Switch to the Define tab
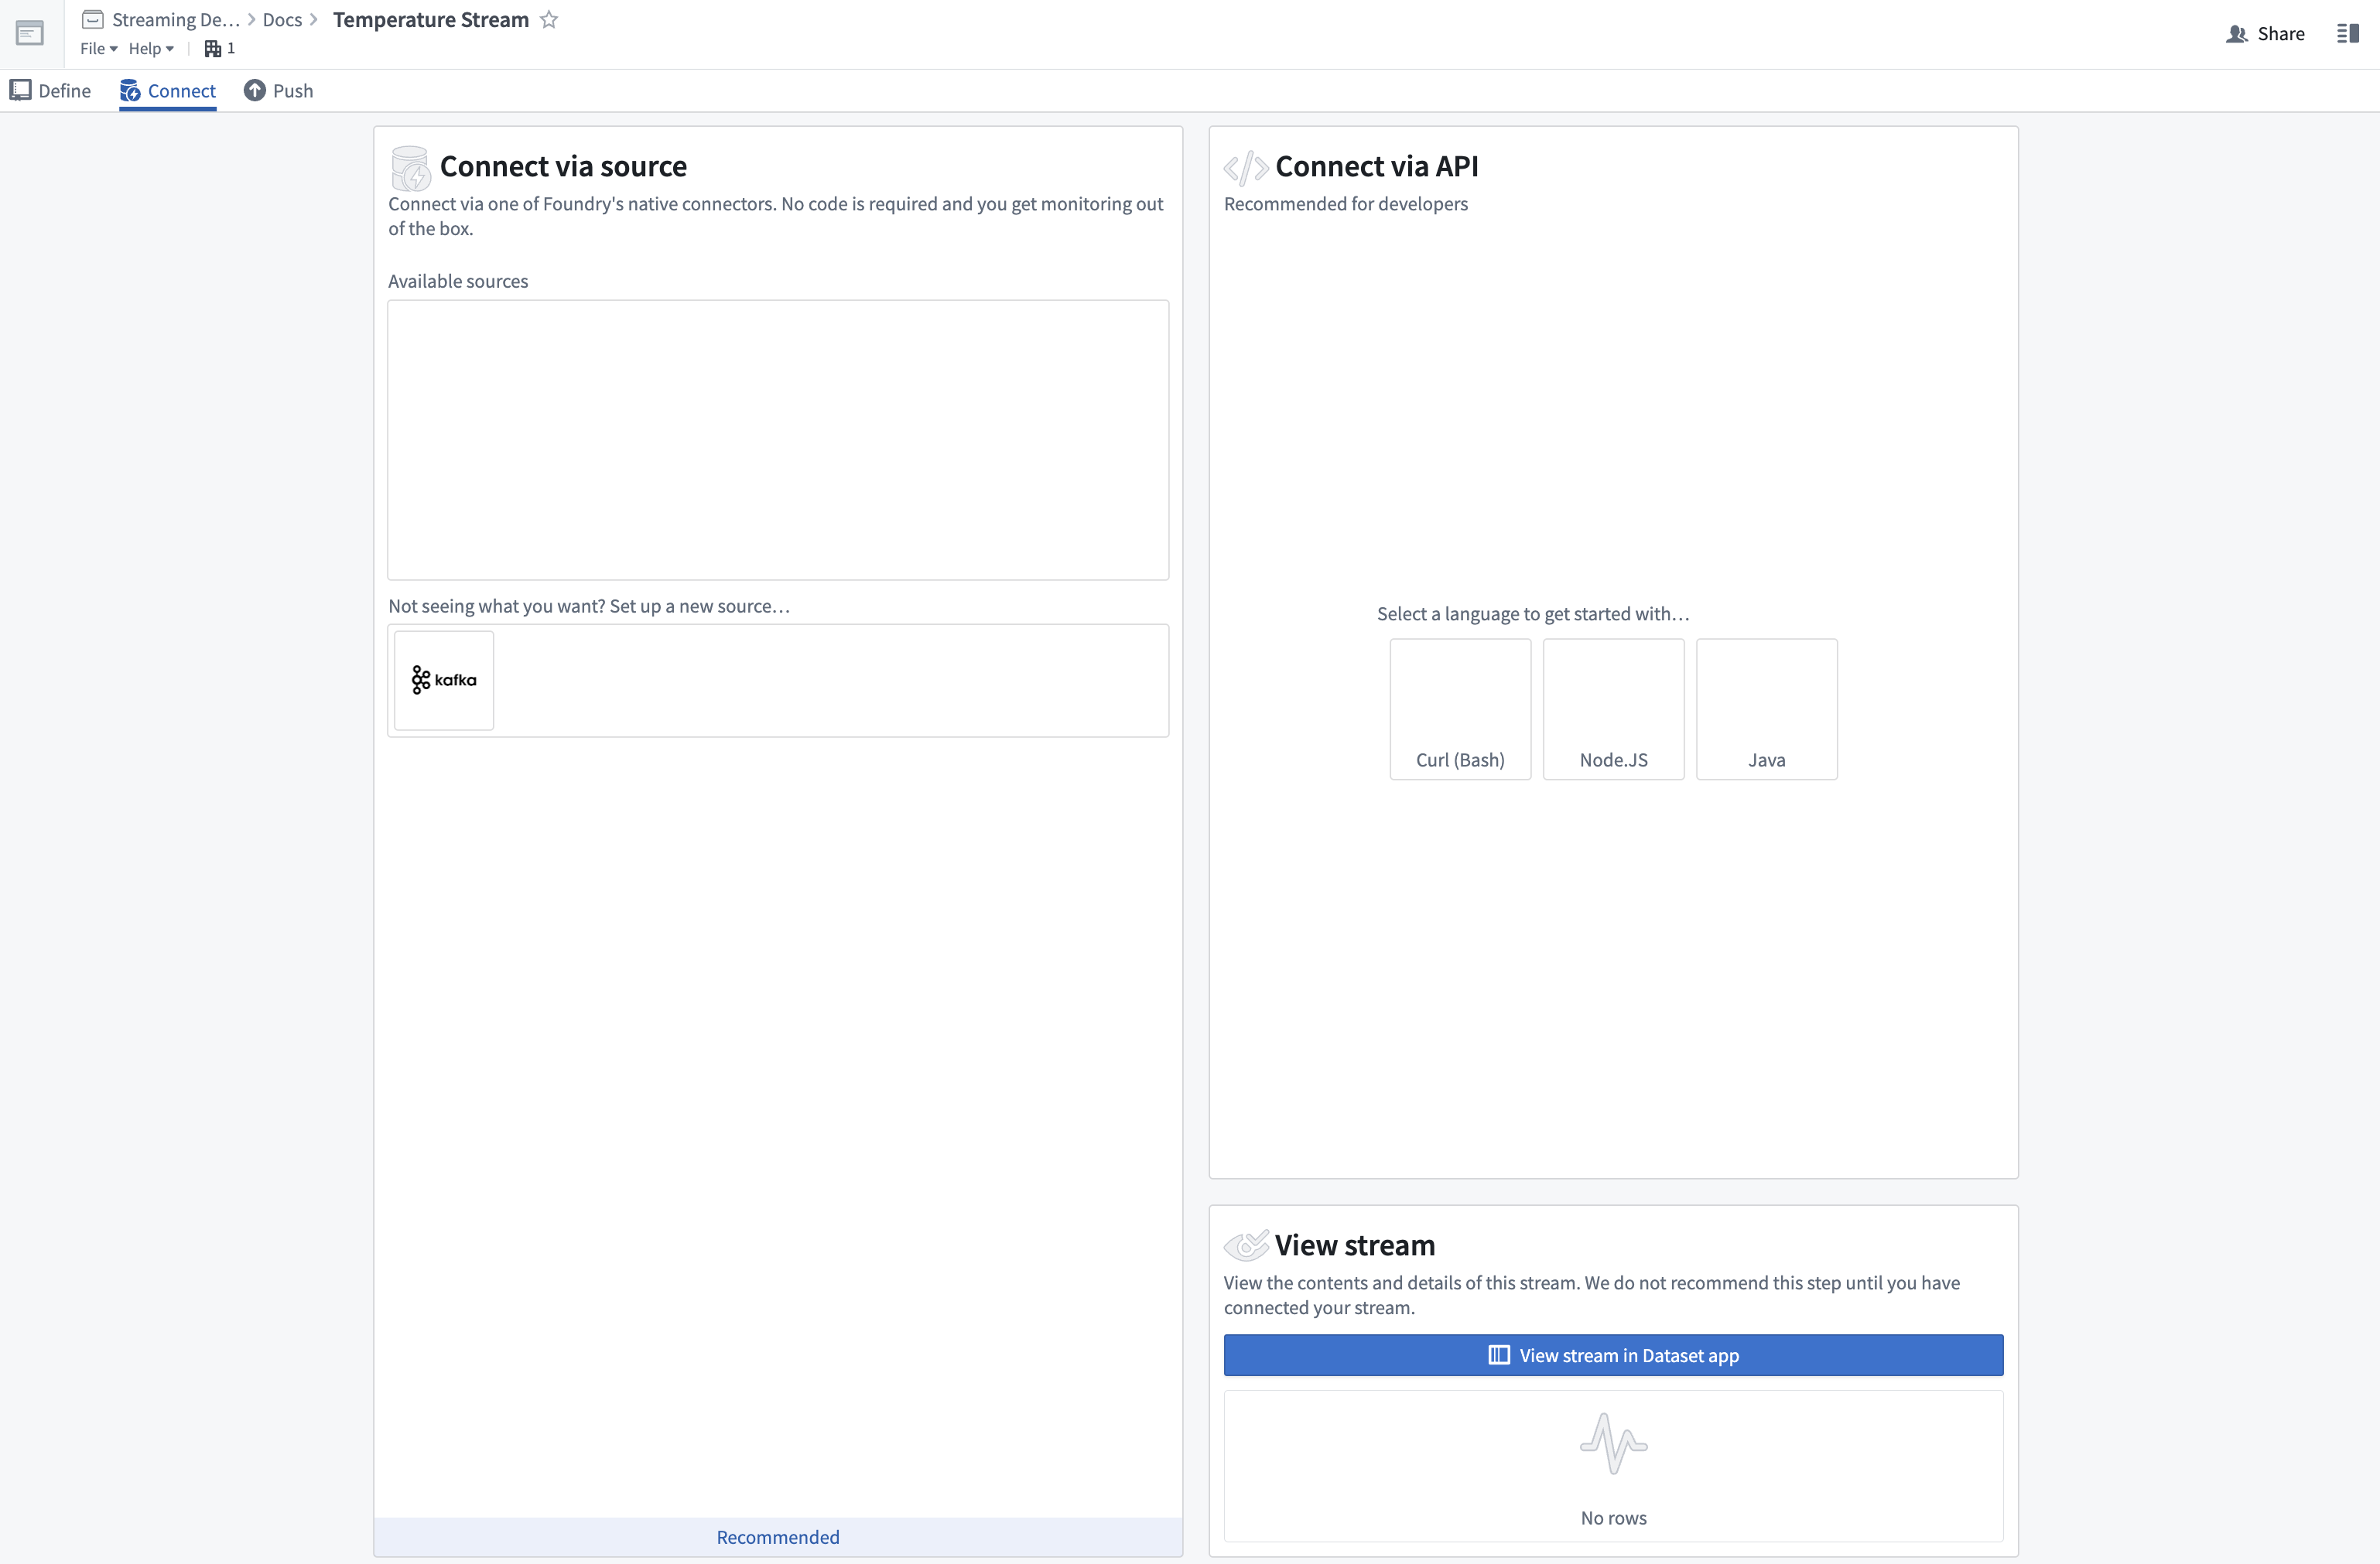Screen dimensions: 2380x1564 point(51,90)
